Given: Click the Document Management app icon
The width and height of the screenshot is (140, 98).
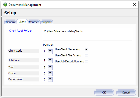Looking at the screenshot, I should coord(5,5).
